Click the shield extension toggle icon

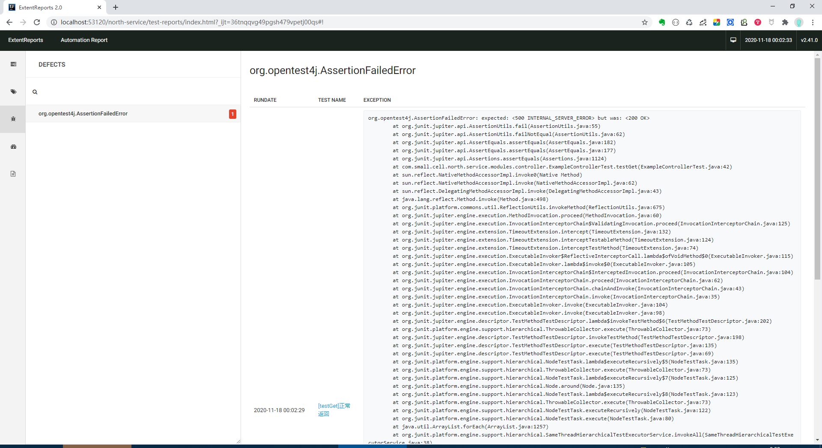(x=771, y=22)
